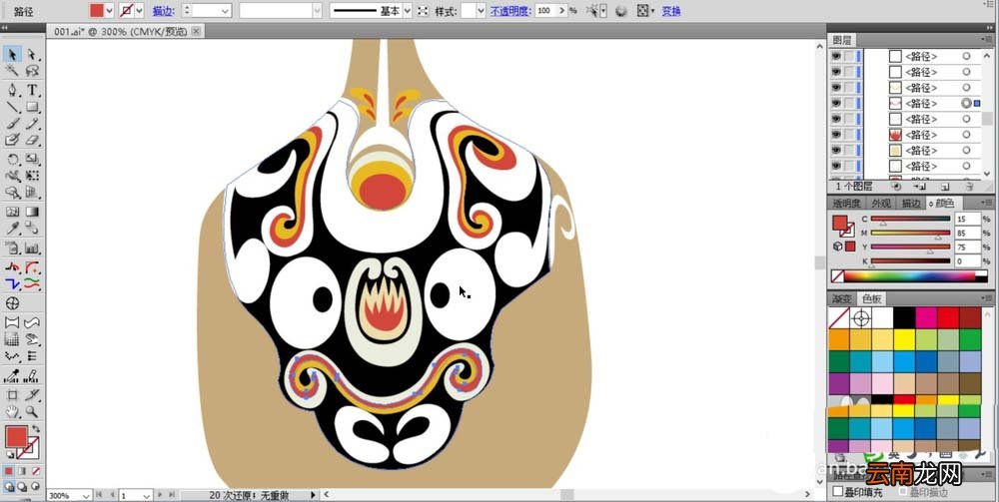Click Create New Layer icon in Layers panel

945,187
